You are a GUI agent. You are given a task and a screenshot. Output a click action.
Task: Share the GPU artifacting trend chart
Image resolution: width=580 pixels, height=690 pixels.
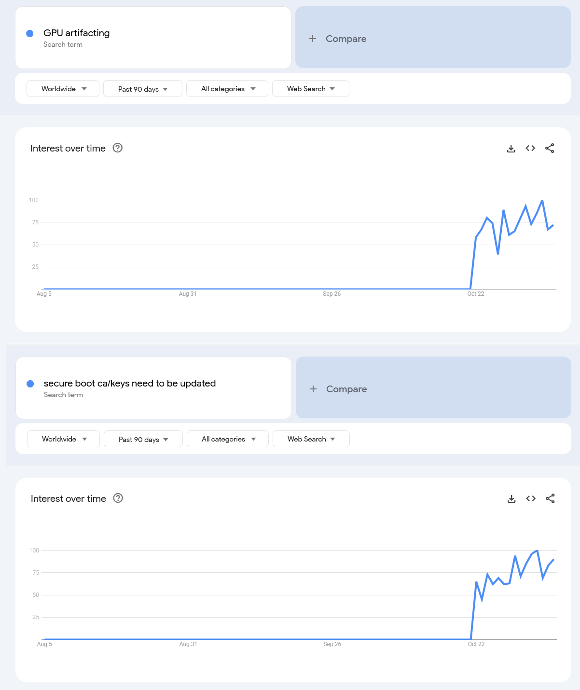(x=550, y=148)
